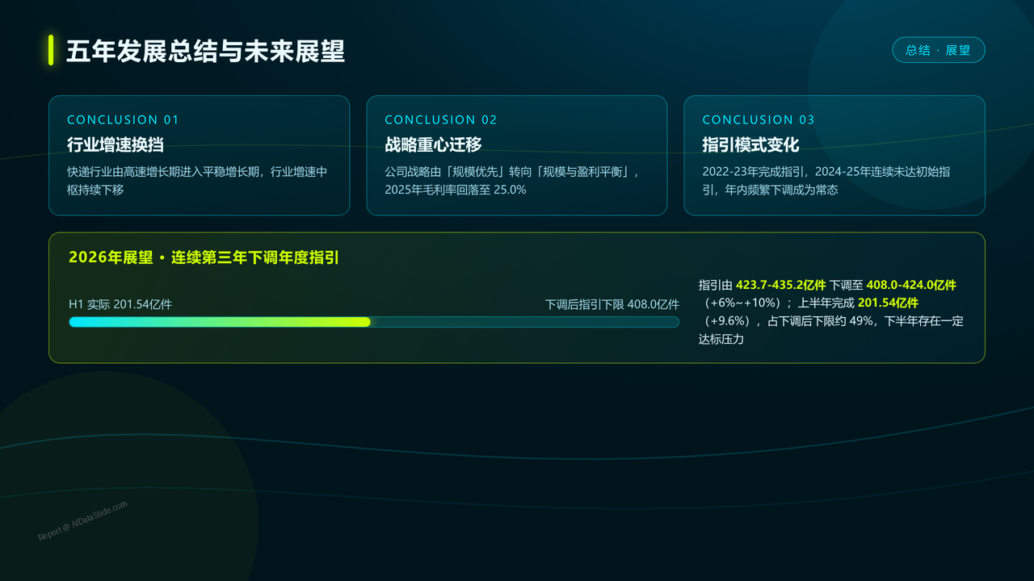The height and width of the screenshot is (581, 1034).
Task: Click the unfilled part of the progress bar
Action: pos(525,322)
